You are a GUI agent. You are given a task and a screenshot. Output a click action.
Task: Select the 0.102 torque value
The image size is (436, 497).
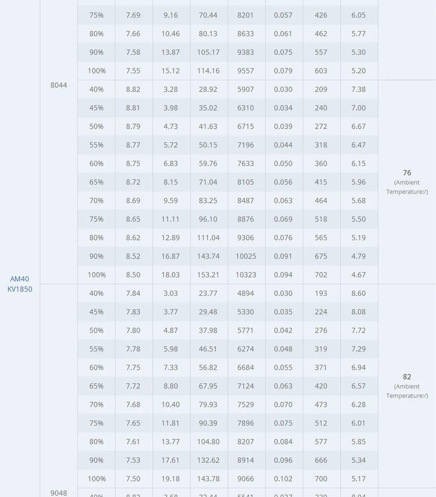pyautogui.click(x=283, y=479)
